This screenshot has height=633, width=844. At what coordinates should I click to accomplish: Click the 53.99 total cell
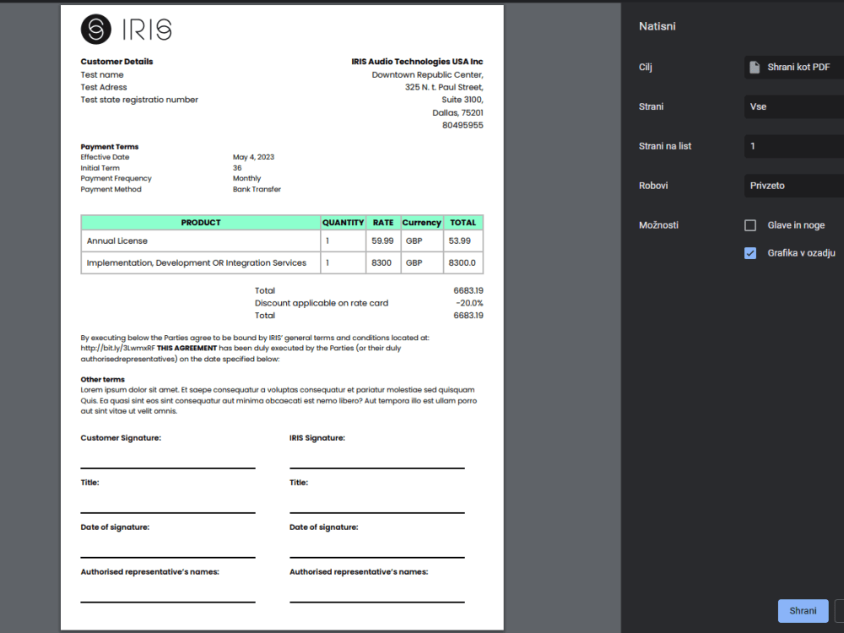[x=463, y=241]
